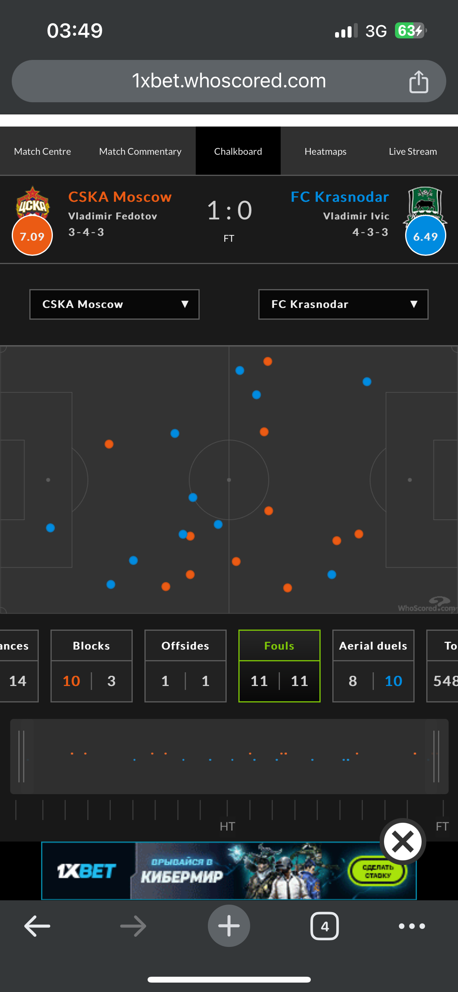Click the left timeline range handle
Viewport: 458px width, 992px height.
(22, 756)
